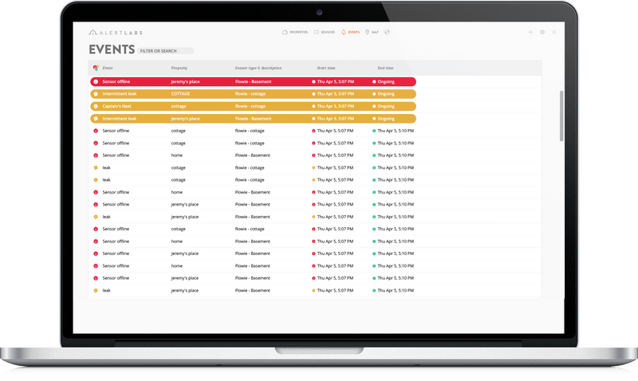The image size is (638, 381).
Task: Open the first leak event for cottage
Action: [x=254, y=167]
